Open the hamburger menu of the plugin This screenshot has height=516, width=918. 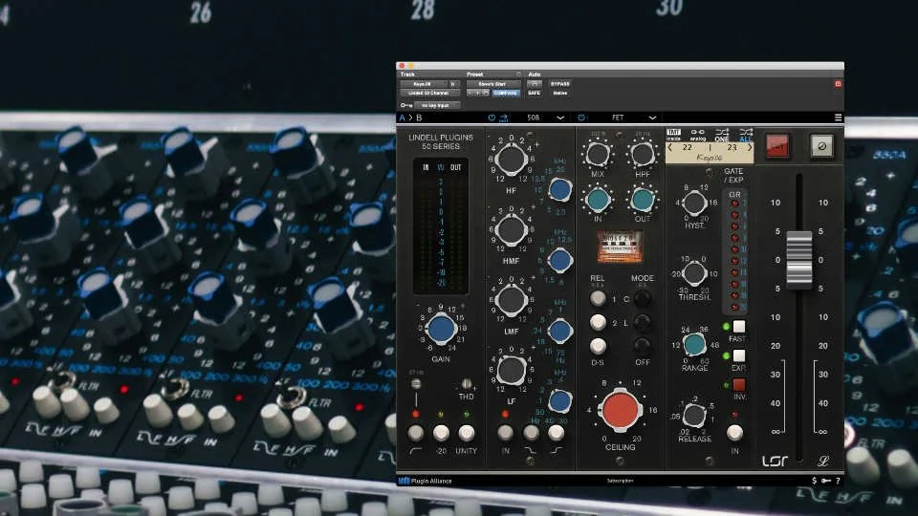pyautogui.click(x=838, y=118)
